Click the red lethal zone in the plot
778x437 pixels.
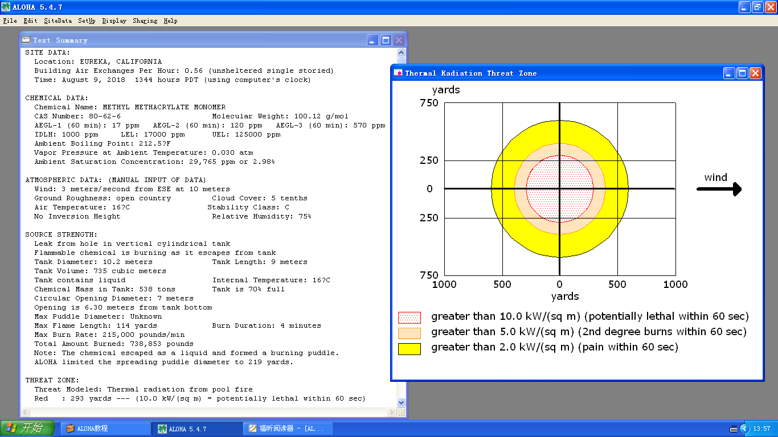(x=559, y=189)
